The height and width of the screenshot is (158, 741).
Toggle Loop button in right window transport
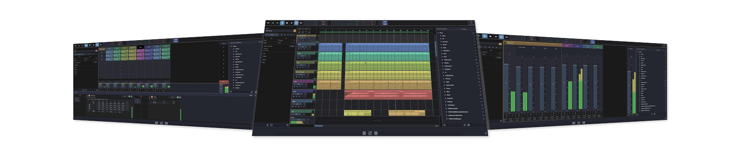coord(501,37)
